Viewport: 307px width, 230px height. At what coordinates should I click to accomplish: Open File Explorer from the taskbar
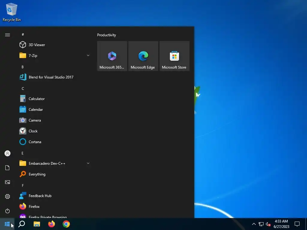[x=37, y=224]
